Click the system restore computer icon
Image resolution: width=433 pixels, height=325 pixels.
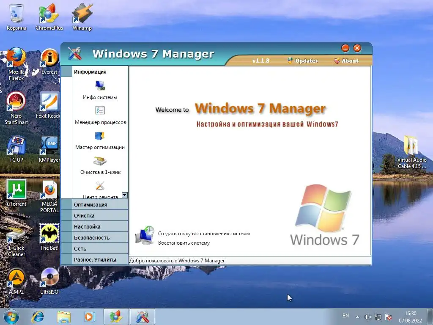point(145,235)
